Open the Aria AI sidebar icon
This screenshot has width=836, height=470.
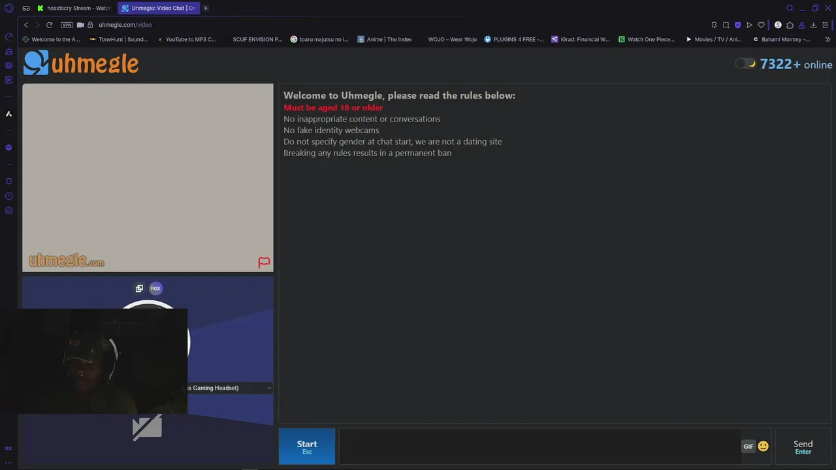[8, 114]
